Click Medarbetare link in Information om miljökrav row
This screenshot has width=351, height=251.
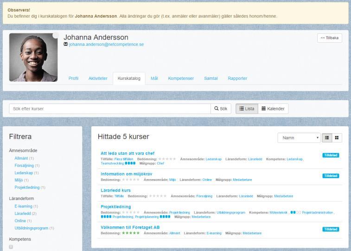(x=243, y=180)
